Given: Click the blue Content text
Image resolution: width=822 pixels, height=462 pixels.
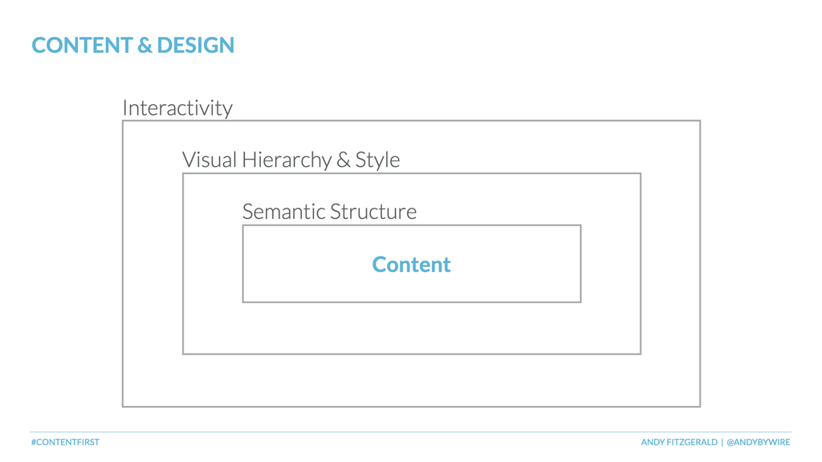Looking at the screenshot, I should click(x=411, y=264).
